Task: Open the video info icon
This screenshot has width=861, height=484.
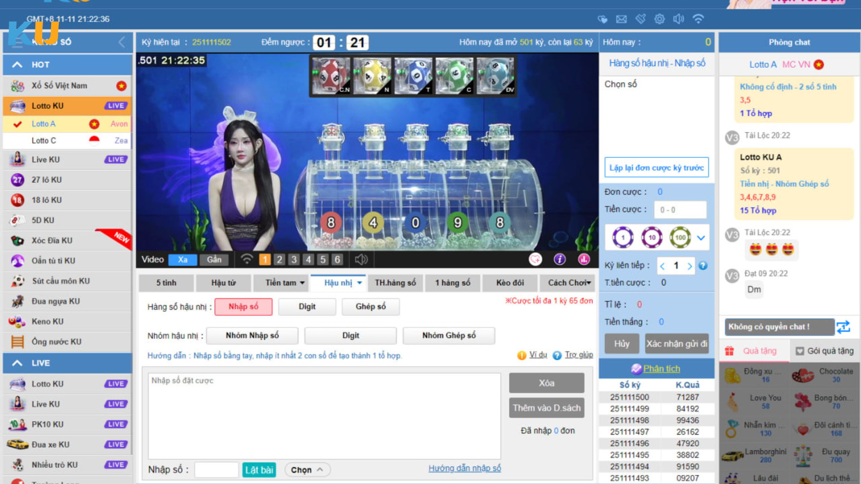Action: (560, 259)
